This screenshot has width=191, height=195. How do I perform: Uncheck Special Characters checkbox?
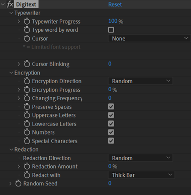coord(111,141)
